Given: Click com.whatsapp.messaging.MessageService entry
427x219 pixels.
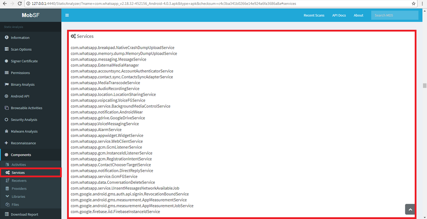Looking at the screenshot, I should 109,60.
